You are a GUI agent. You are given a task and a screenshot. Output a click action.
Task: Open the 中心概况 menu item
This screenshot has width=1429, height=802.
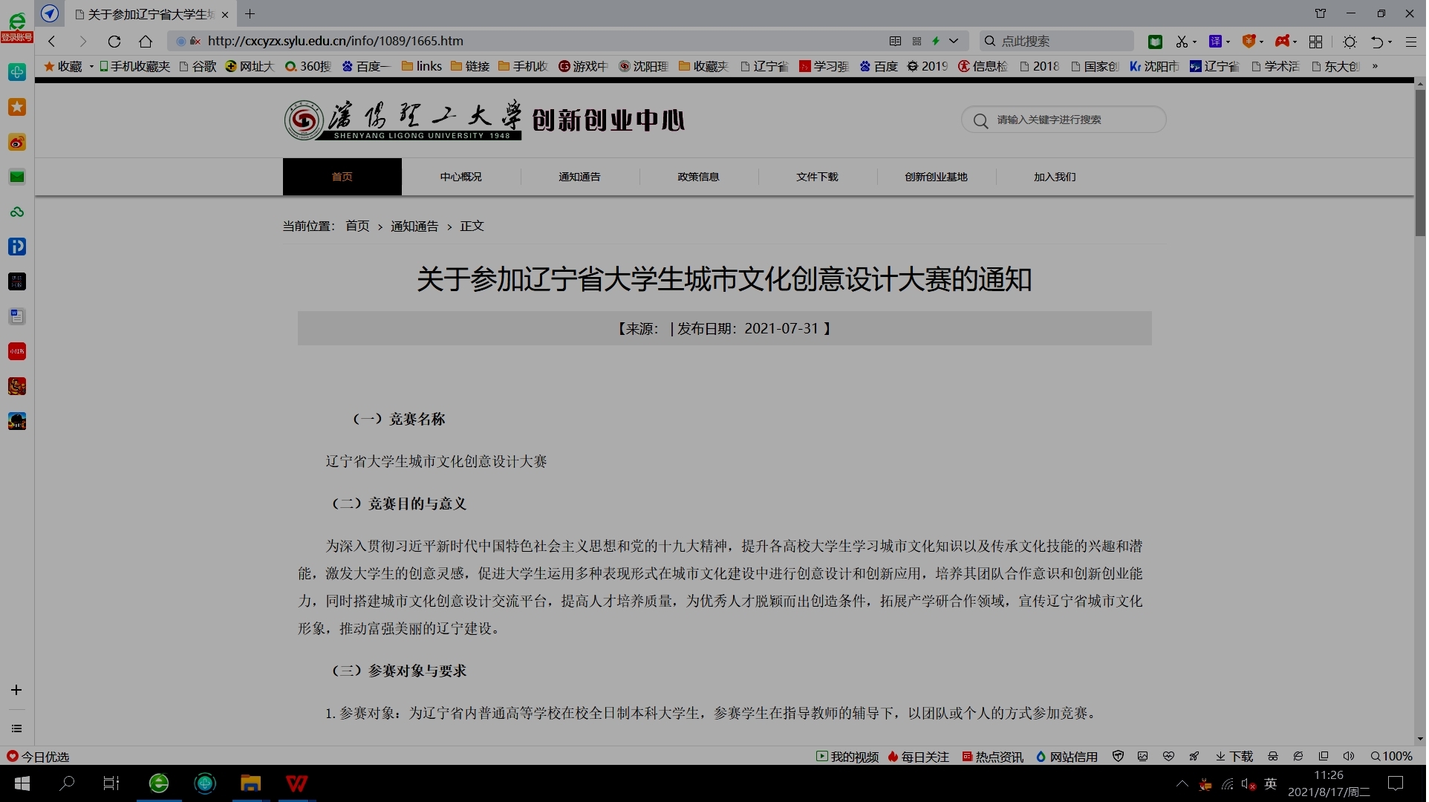click(x=461, y=177)
